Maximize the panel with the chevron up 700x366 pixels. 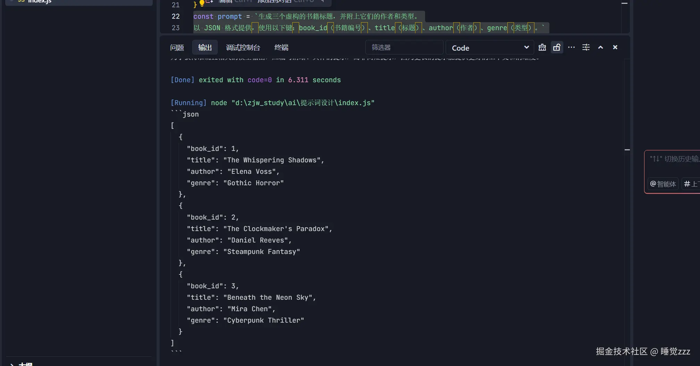(x=600, y=48)
